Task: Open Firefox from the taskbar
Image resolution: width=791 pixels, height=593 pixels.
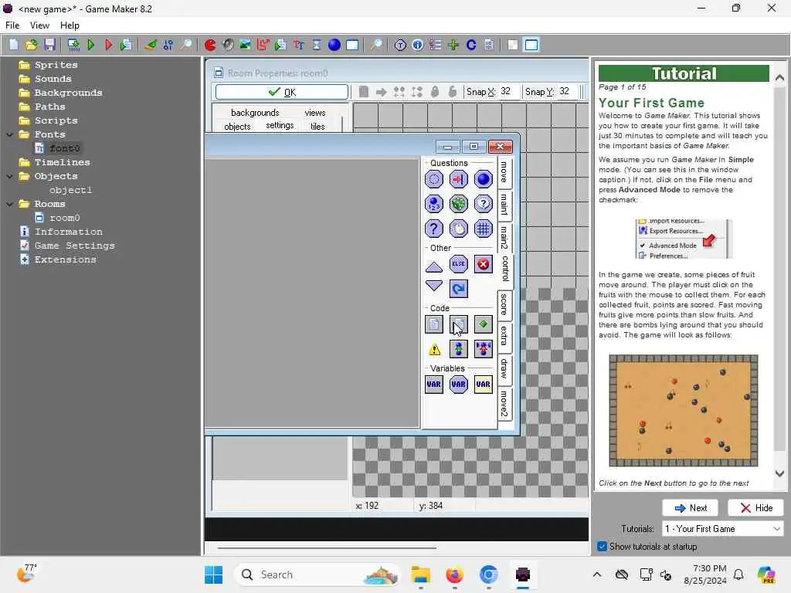Action: coord(454,574)
